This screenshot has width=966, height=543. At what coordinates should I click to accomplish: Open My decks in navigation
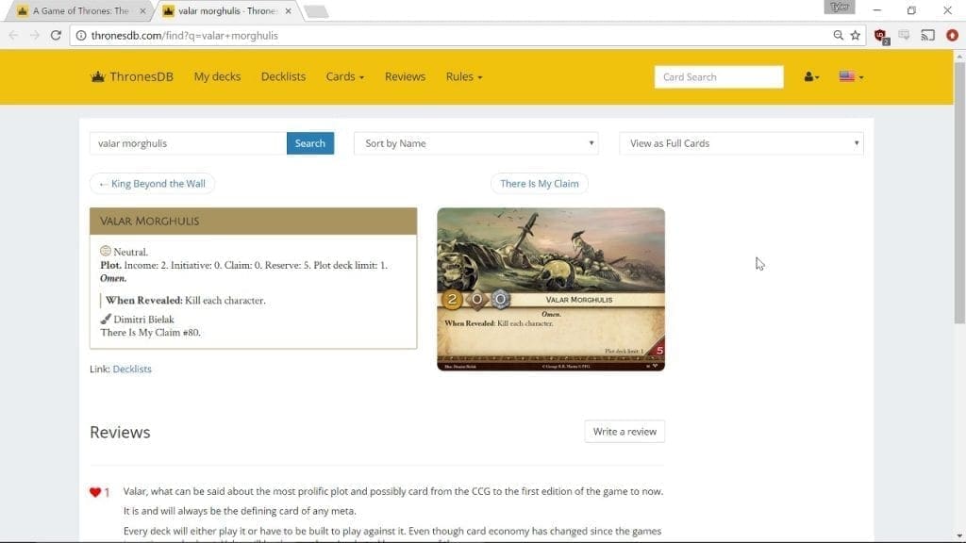(x=217, y=77)
